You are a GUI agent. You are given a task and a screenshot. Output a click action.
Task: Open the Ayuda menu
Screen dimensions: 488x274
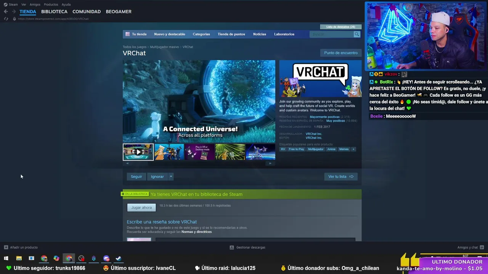(66, 5)
